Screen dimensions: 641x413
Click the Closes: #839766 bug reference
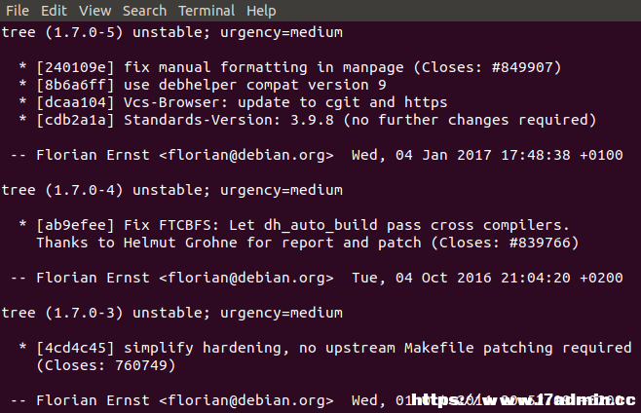[x=505, y=243]
